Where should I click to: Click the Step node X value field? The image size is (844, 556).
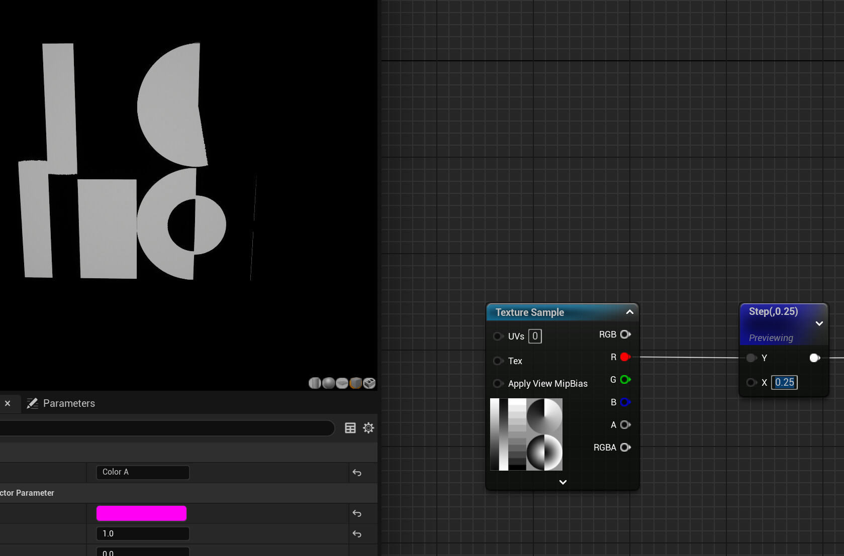[784, 382]
